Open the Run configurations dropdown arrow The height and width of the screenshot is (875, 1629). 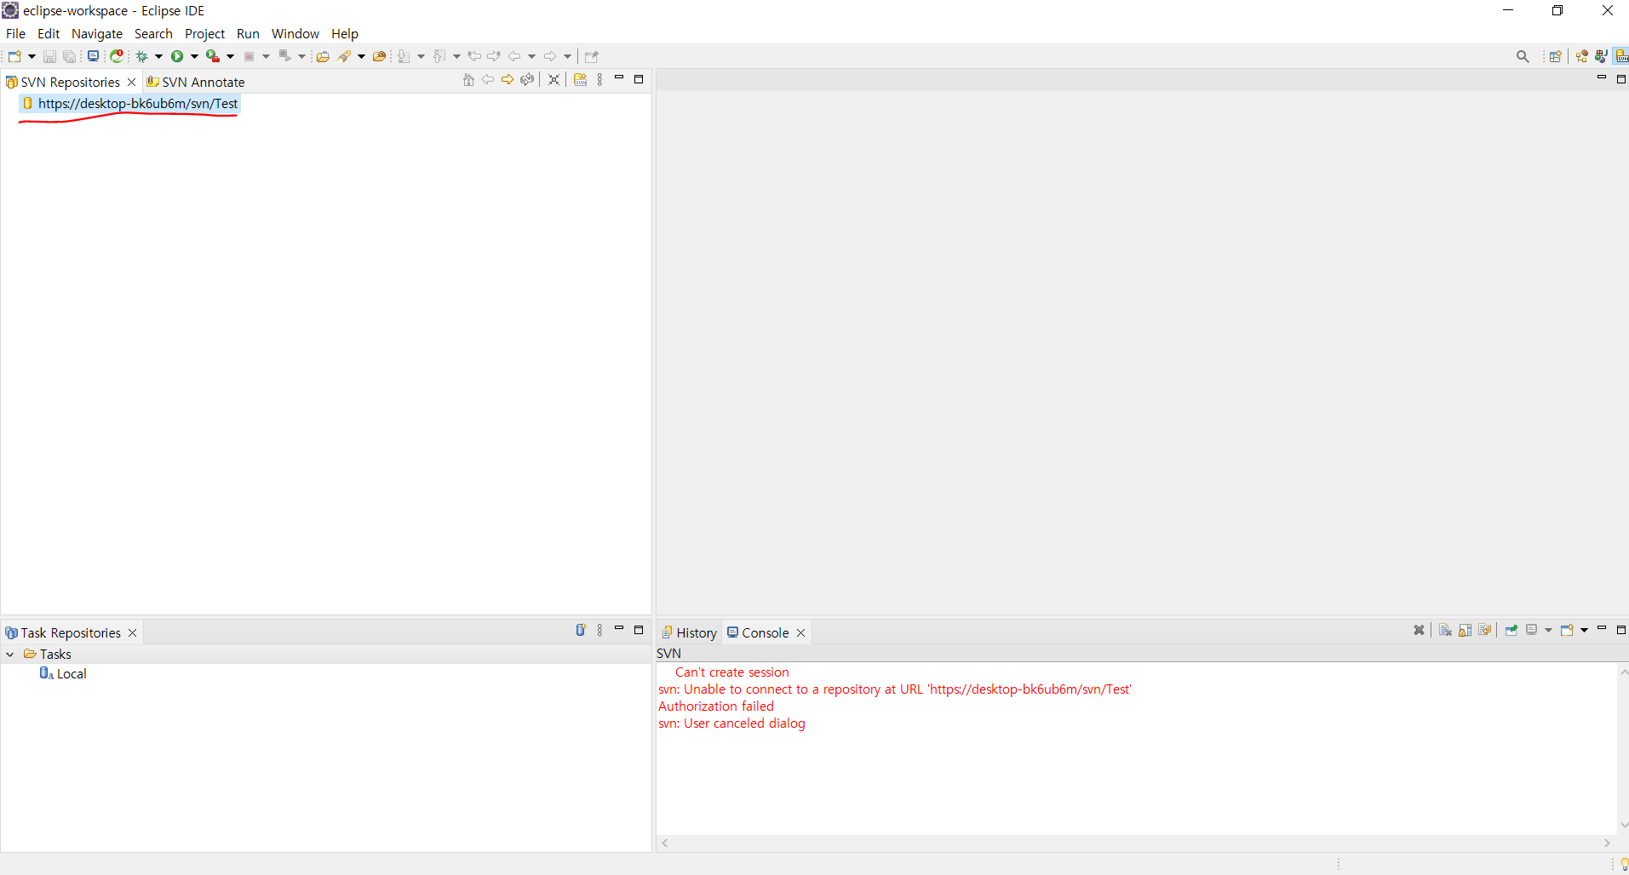tap(194, 56)
